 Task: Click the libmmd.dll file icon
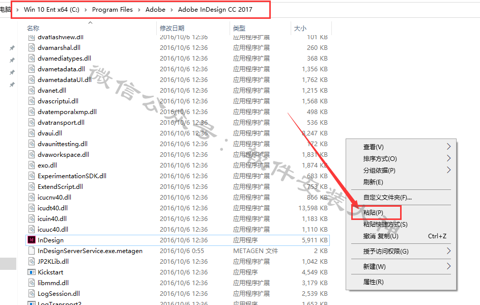31,283
